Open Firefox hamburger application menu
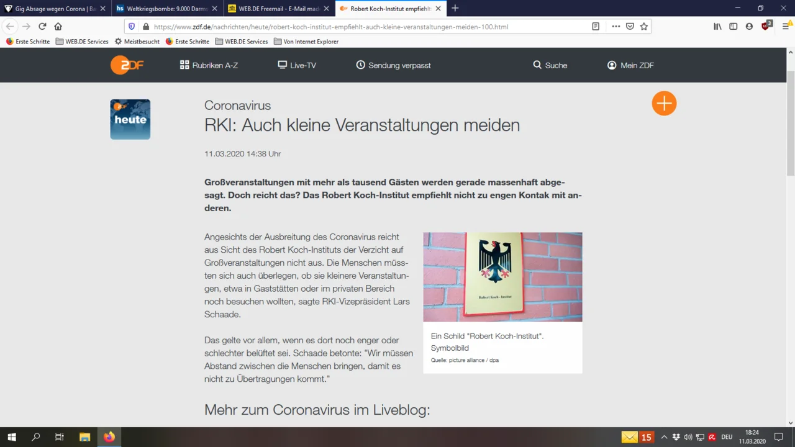The image size is (795, 447). coord(786,27)
